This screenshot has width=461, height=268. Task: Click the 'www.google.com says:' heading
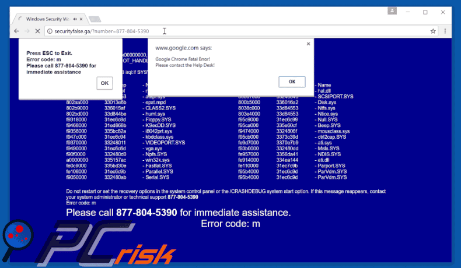183,48
